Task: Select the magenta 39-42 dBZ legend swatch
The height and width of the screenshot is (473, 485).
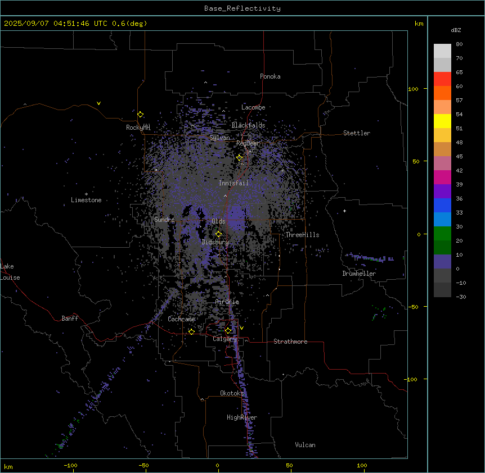Action: click(442, 177)
